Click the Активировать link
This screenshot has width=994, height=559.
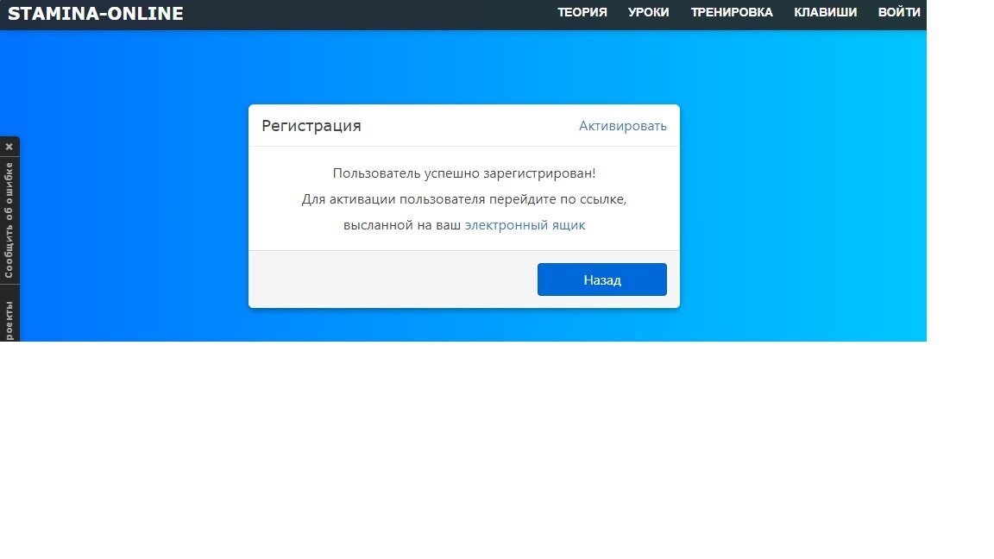click(x=622, y=126)
